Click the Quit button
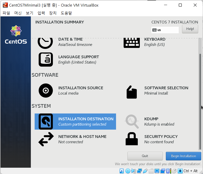This screenshot has width=203, height=174. point(145,156)
